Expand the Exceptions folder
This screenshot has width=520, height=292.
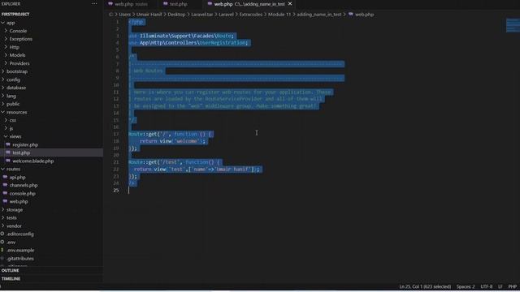tap(20, 39)
